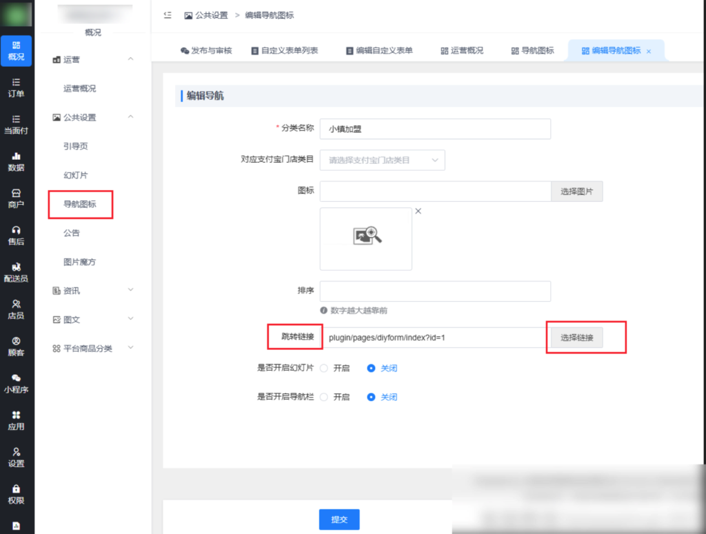
Task: Enable 开启 for 是否开启幻灯片
Action: point(324,368)
